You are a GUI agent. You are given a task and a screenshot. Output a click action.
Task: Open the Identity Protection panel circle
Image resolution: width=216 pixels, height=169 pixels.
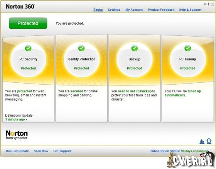(x=81, y=60)
